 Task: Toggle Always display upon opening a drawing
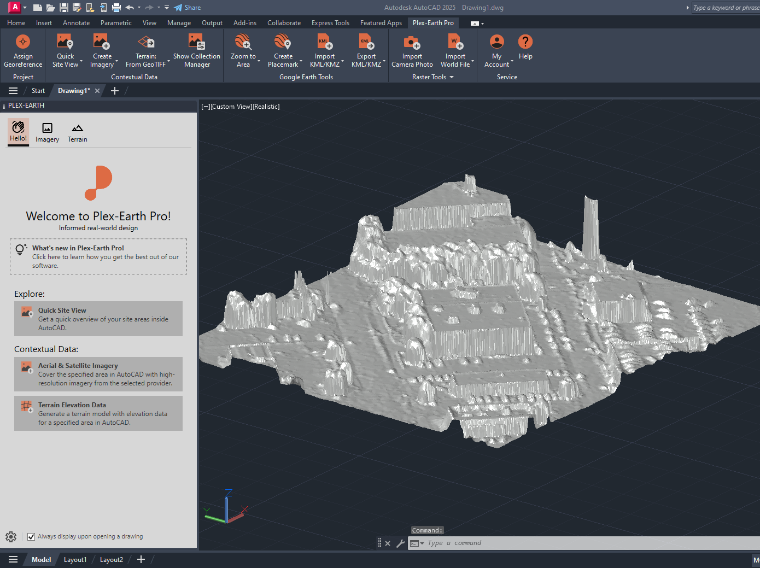pos(31,537)
